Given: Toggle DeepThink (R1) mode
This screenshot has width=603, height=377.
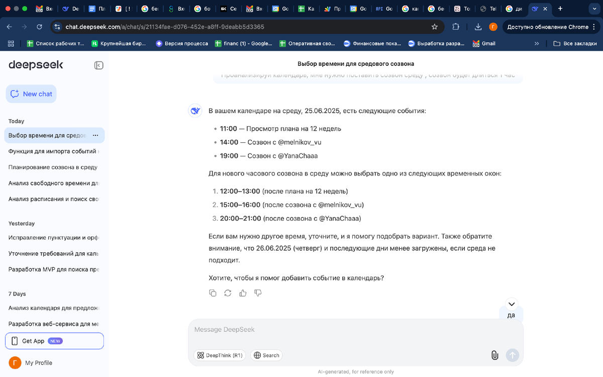Looking at the screenshot, I should pyautogui.click(x=220, y=355).
